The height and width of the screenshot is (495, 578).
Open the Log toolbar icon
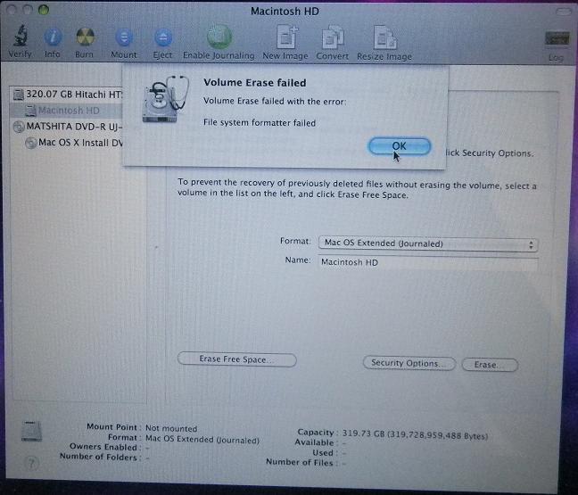point(557,38)
